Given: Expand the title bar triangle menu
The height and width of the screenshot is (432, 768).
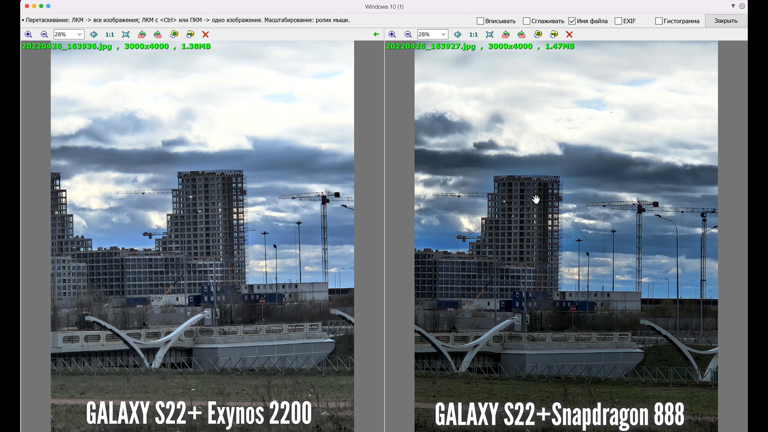Looking at the screenshot, I should 733,6.
